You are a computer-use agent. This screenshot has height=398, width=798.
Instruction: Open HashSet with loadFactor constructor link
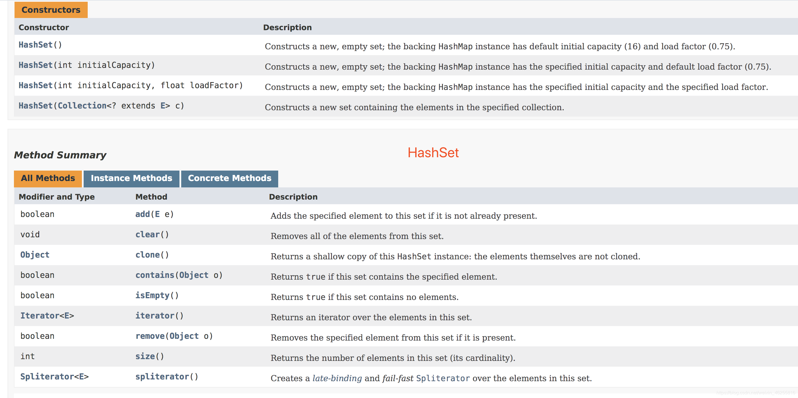(x=35, y=85)
